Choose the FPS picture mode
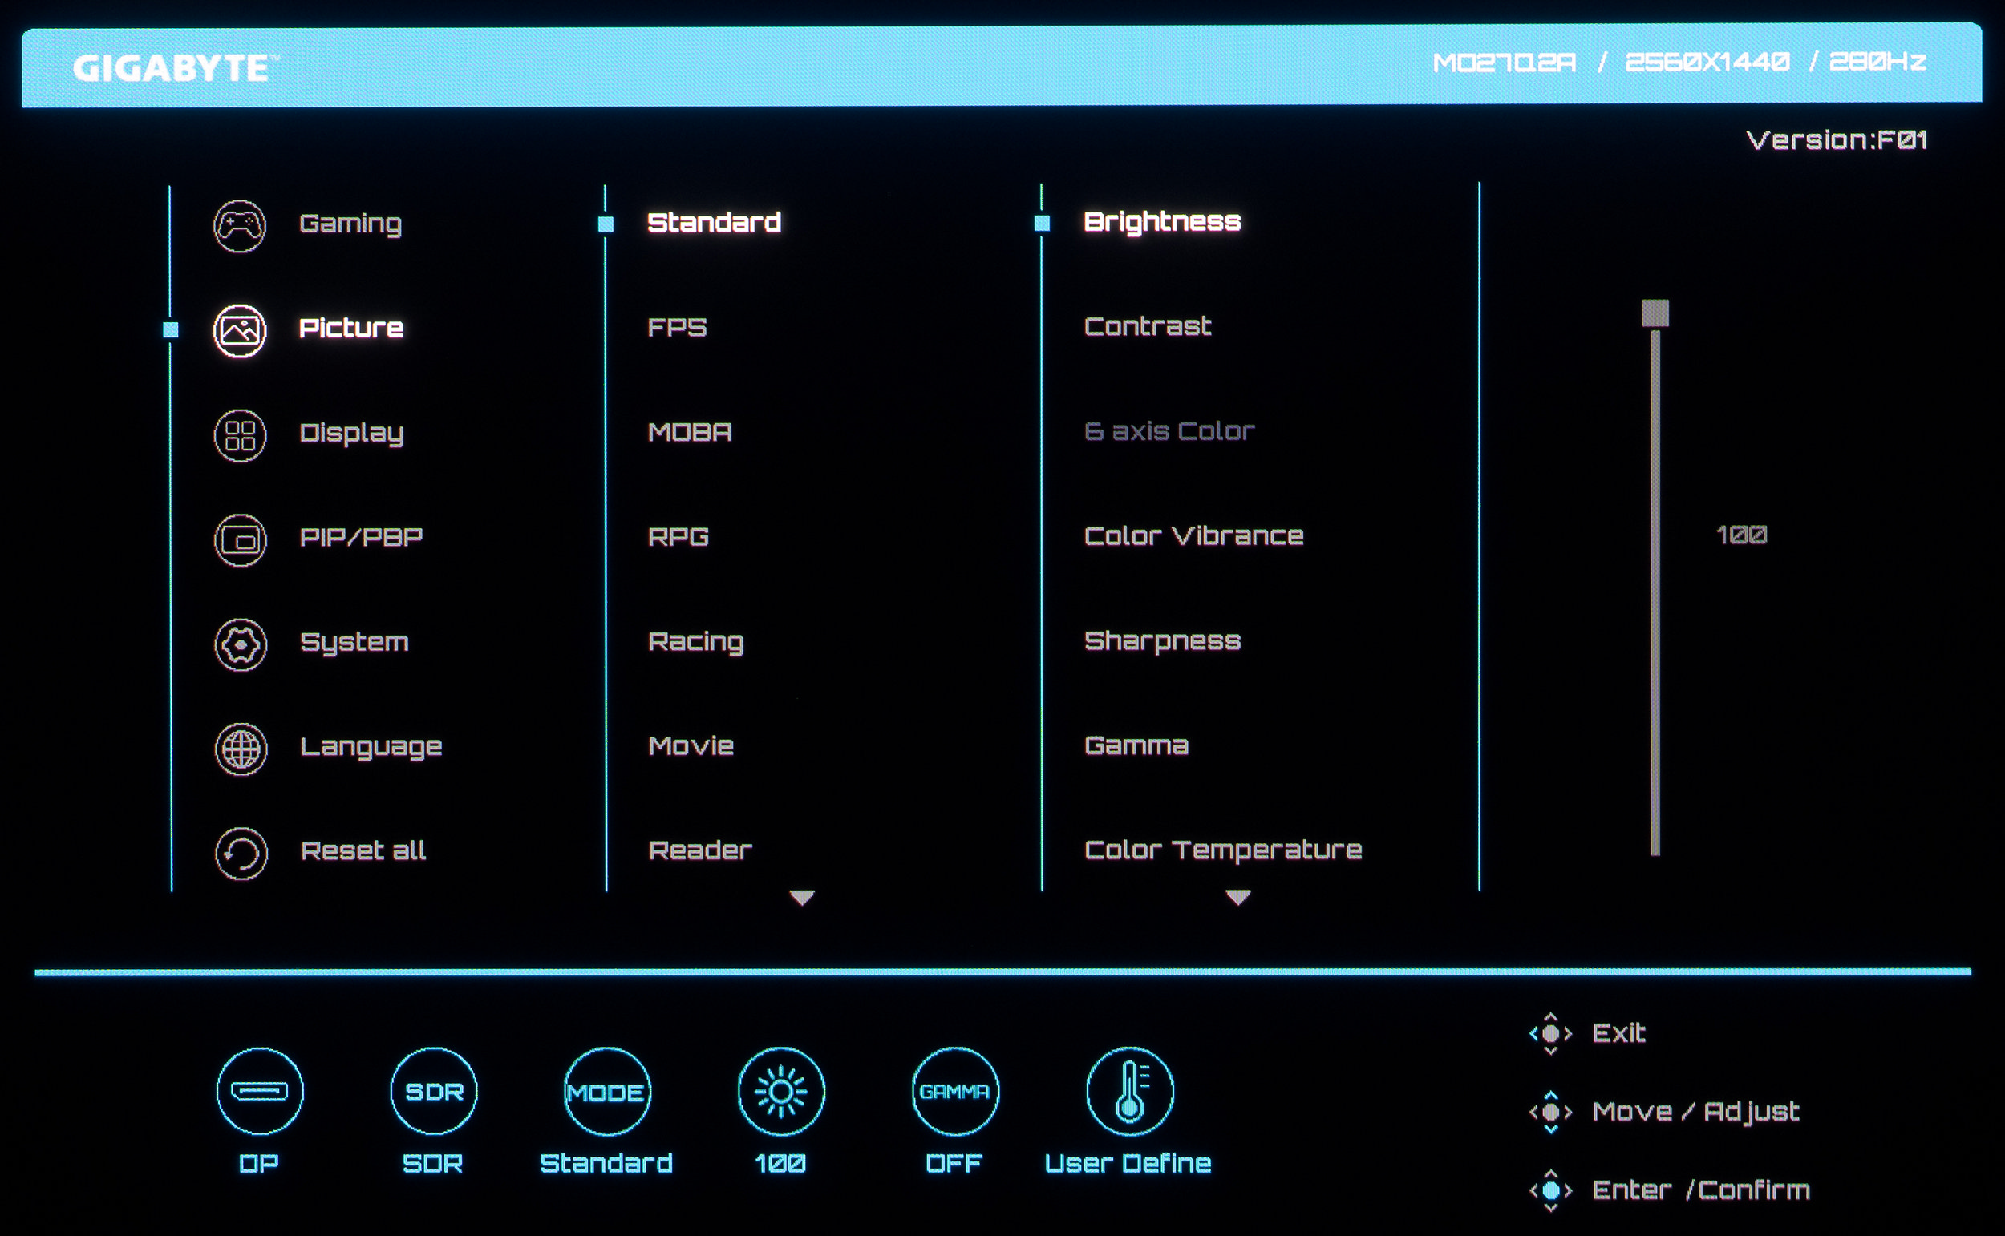The height and width of the screenshot is (1236, 2005). click(x=677, y=328)
